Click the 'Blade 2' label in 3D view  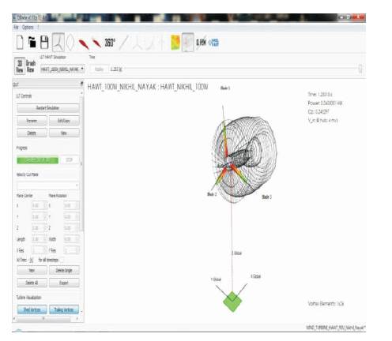212,194
